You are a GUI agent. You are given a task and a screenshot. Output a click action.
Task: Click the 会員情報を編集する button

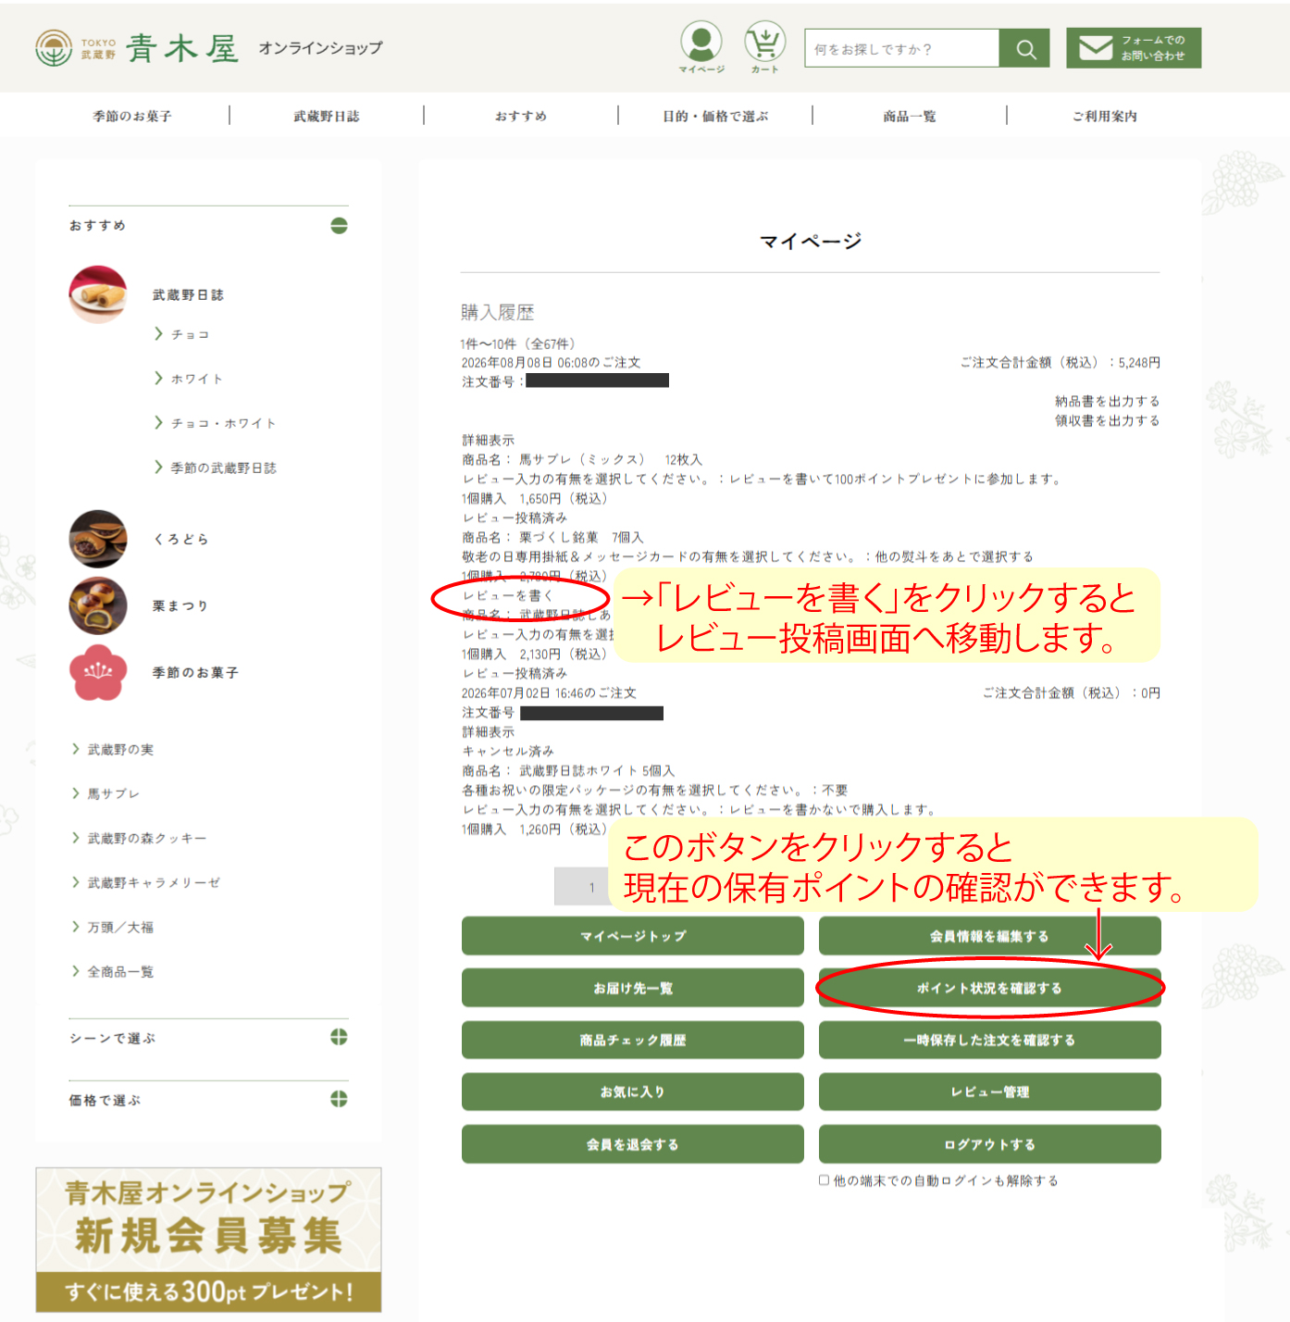pyautogui.click(x=989, y=936)
